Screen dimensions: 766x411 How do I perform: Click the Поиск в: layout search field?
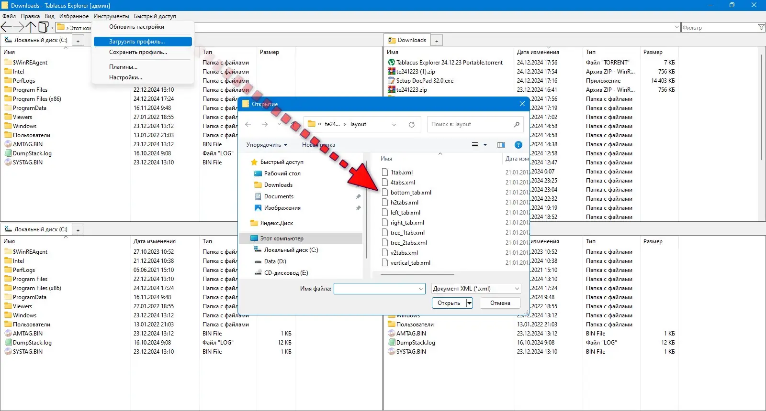click(470, 124)
